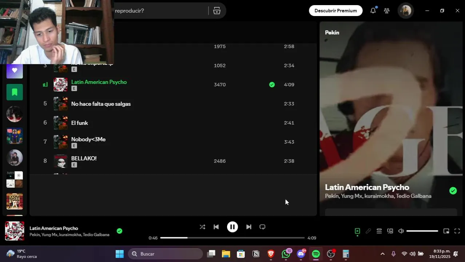Open first round artist avatar in sidebar

point(15,114)
